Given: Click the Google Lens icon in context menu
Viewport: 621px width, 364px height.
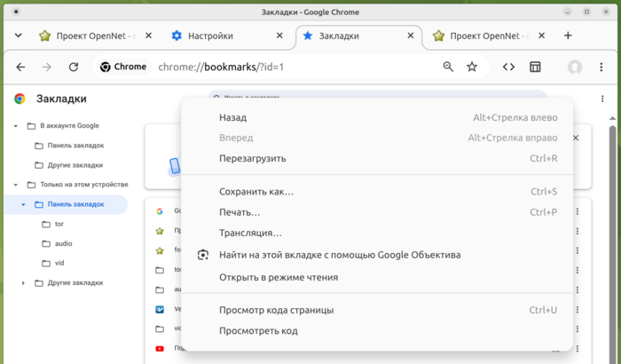Looking at the screenshot, I should tap(203, 255).
